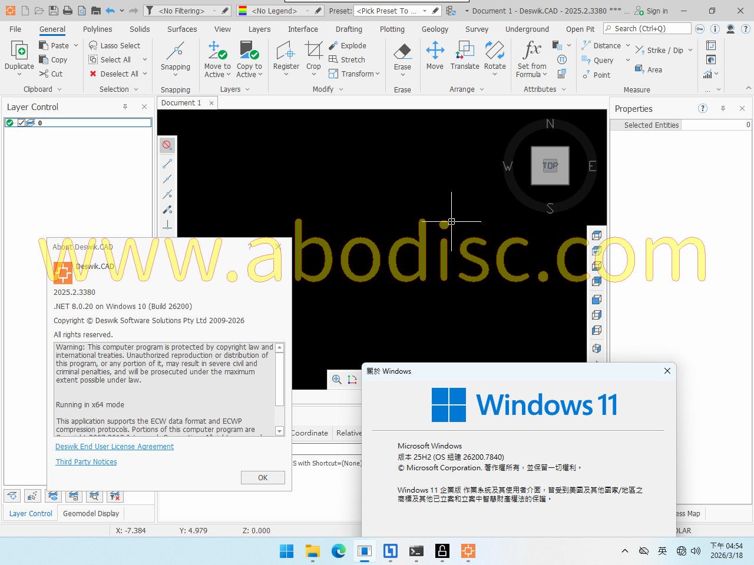The width and height of the screenshot is (754, 565).
Task: Toggle the green active marker on layer 0
Action: tap(10, 123)
